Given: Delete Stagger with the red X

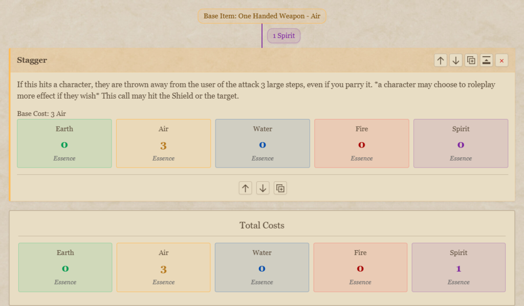Looking at the screenshot, I should point(501,60).
